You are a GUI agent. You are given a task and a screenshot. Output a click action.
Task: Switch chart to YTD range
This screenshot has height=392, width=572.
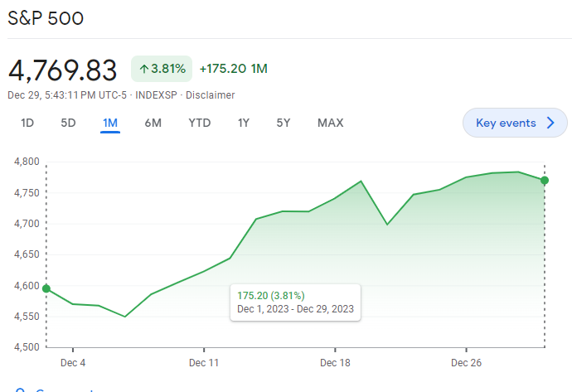coord(200,123)
